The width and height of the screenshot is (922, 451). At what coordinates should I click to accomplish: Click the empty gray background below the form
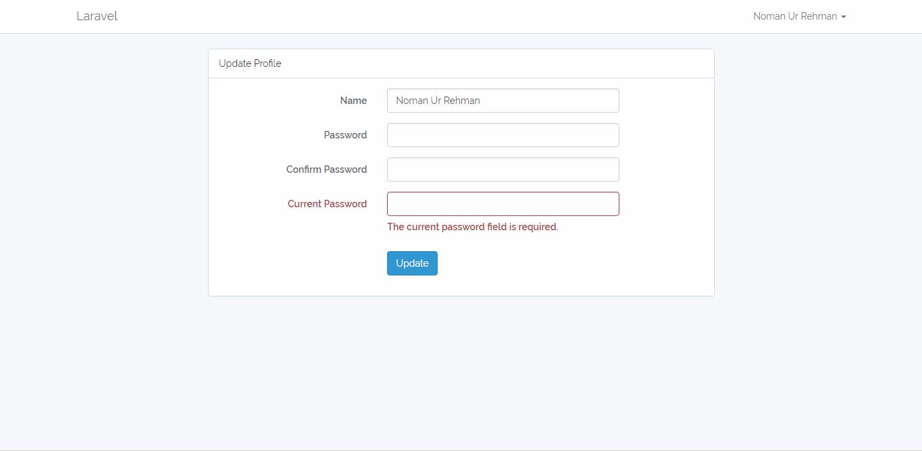tap(461, 371)
